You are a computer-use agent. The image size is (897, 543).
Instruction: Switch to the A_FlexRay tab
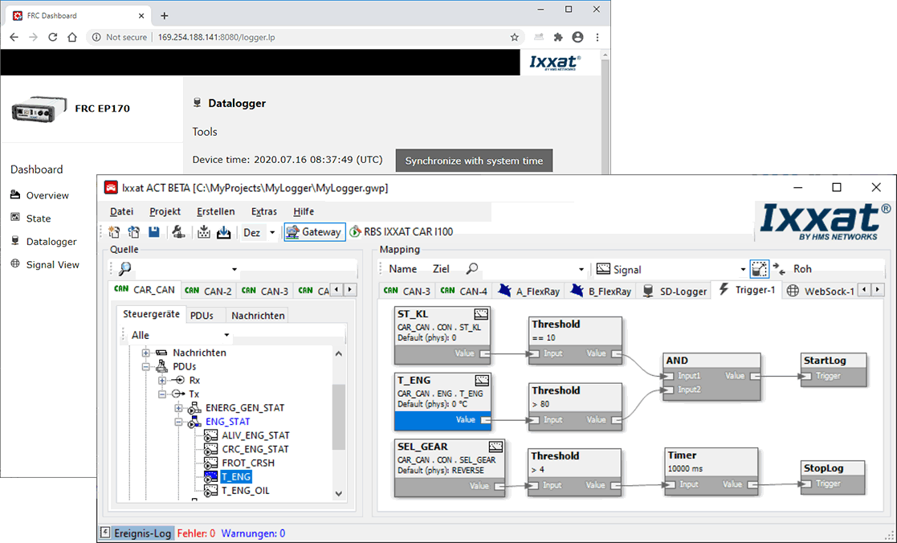pyautogui.click(x=528, y=292)
